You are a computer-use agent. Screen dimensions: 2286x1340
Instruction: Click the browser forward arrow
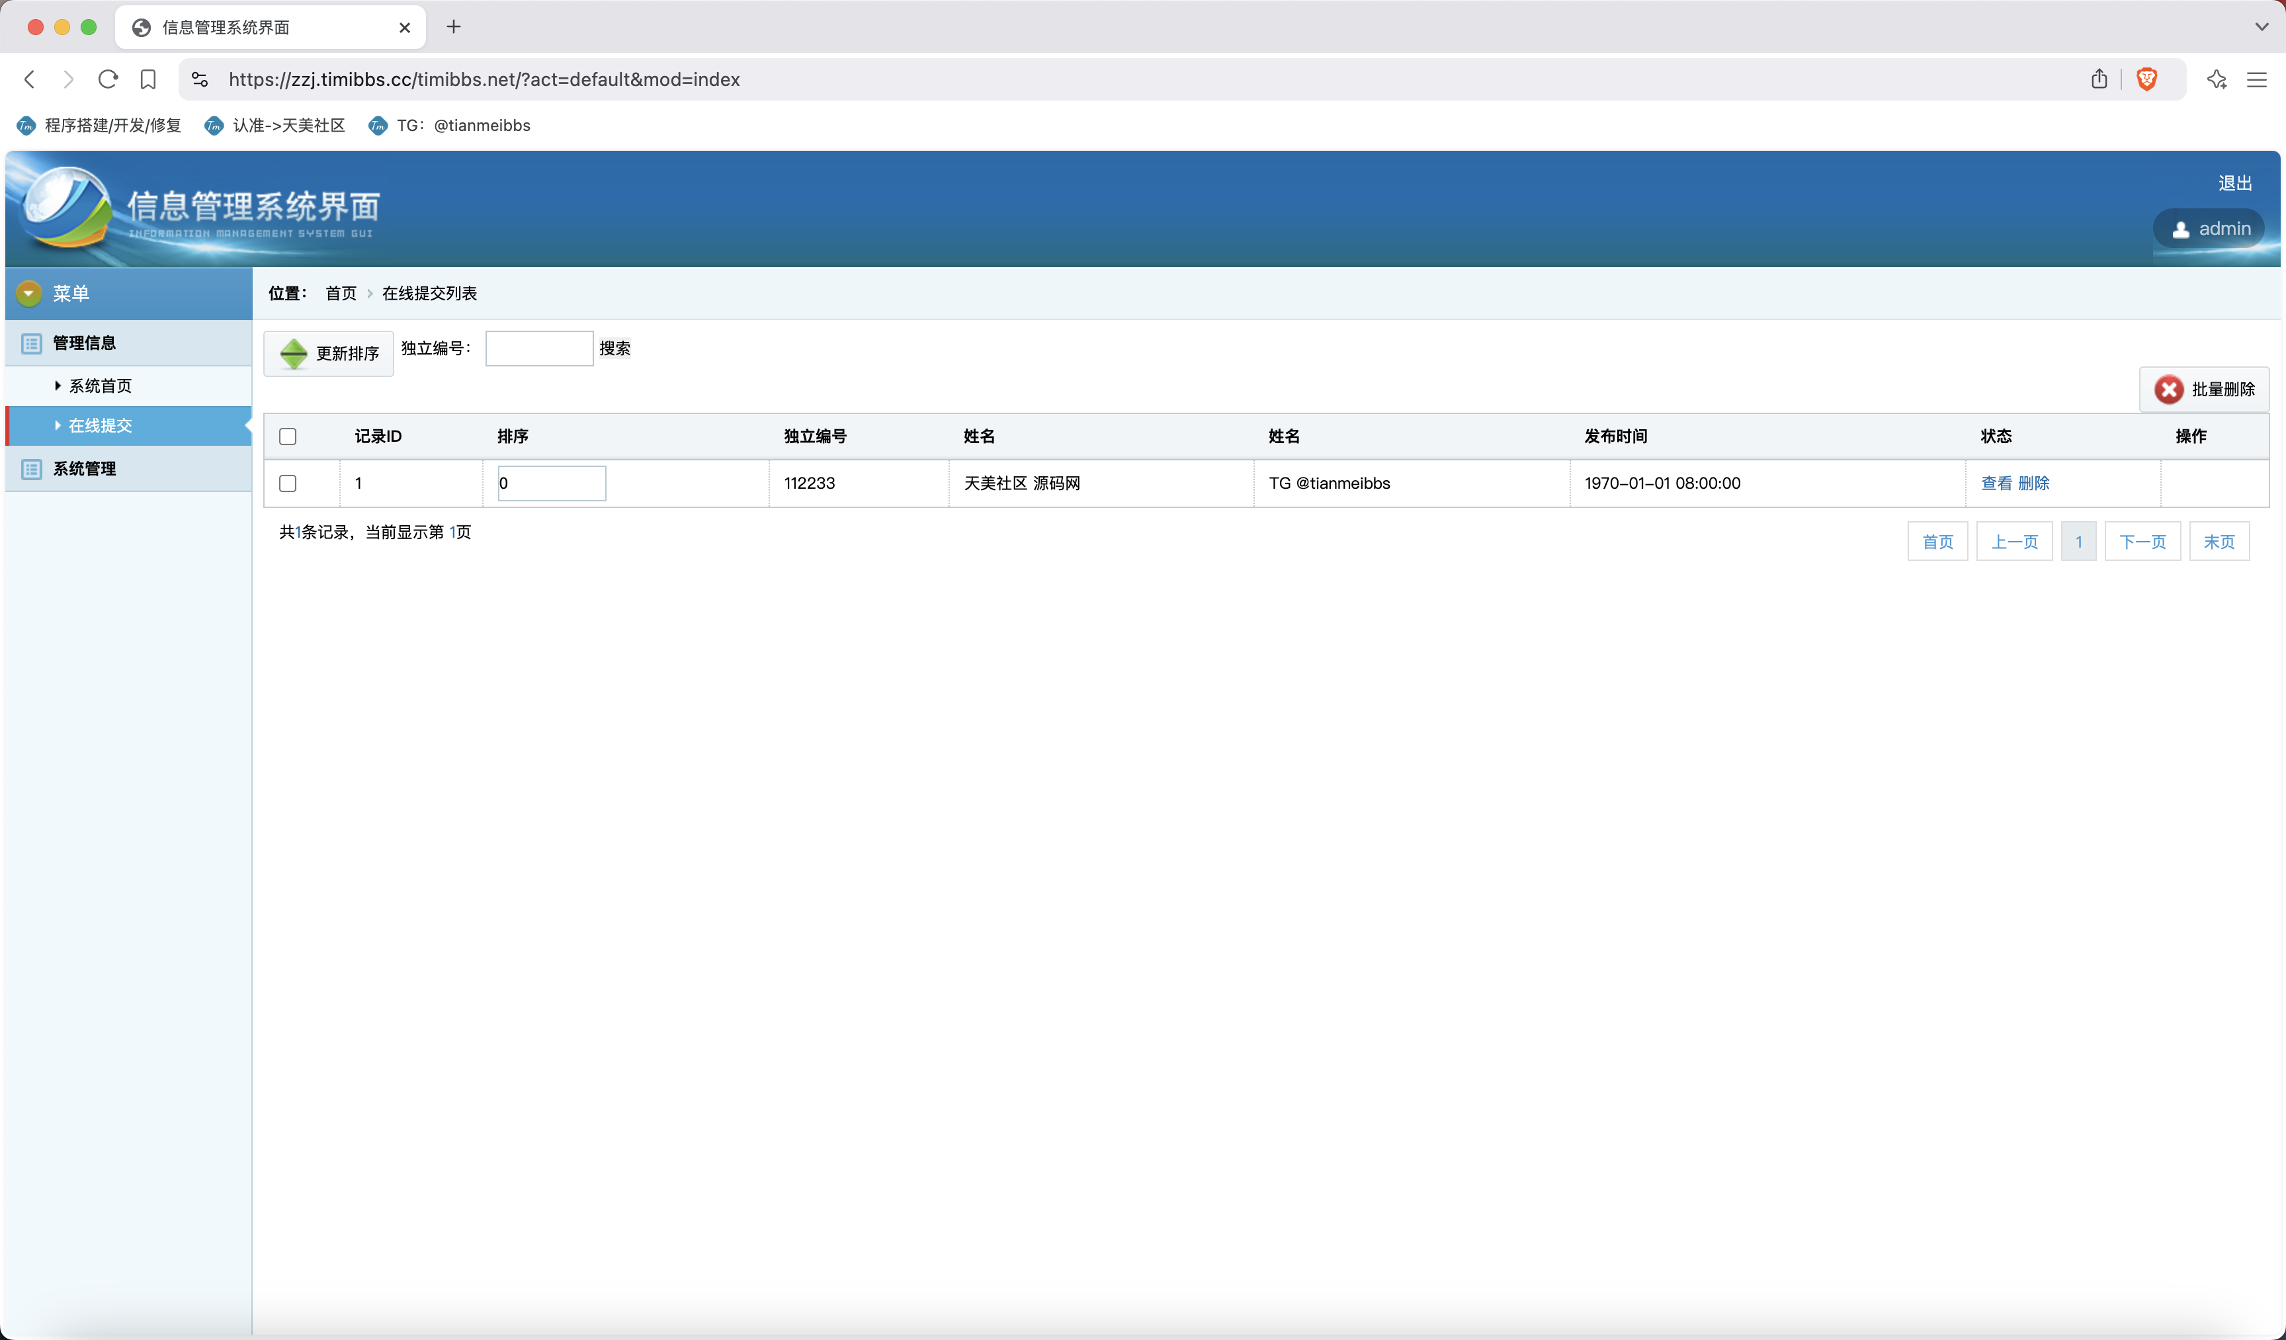(68, 80)
